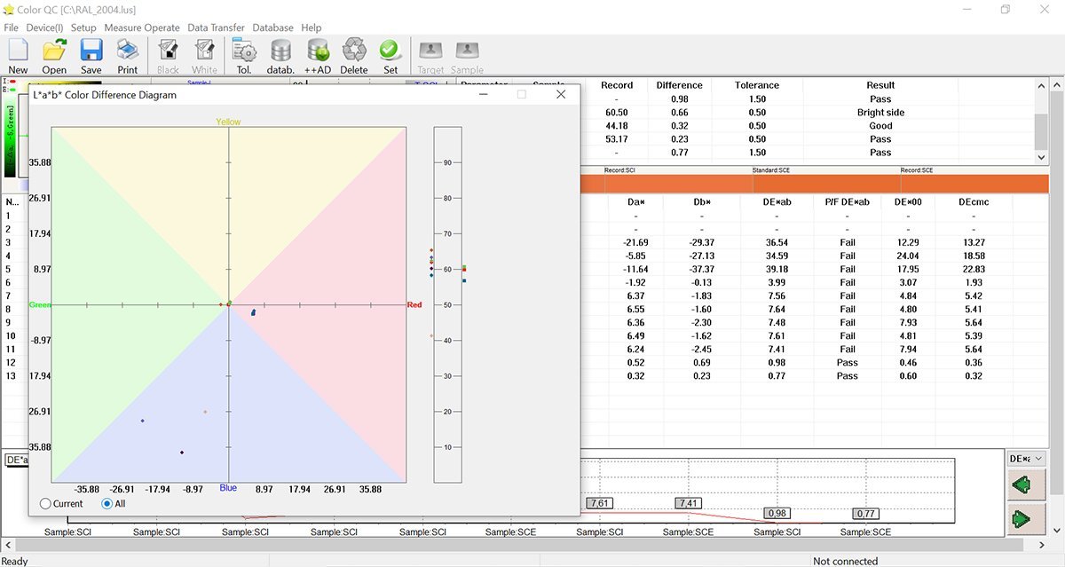This screenshot has height=567, width=1065.
Task: Click the 'Result' column header
Action: coord(880,85)
